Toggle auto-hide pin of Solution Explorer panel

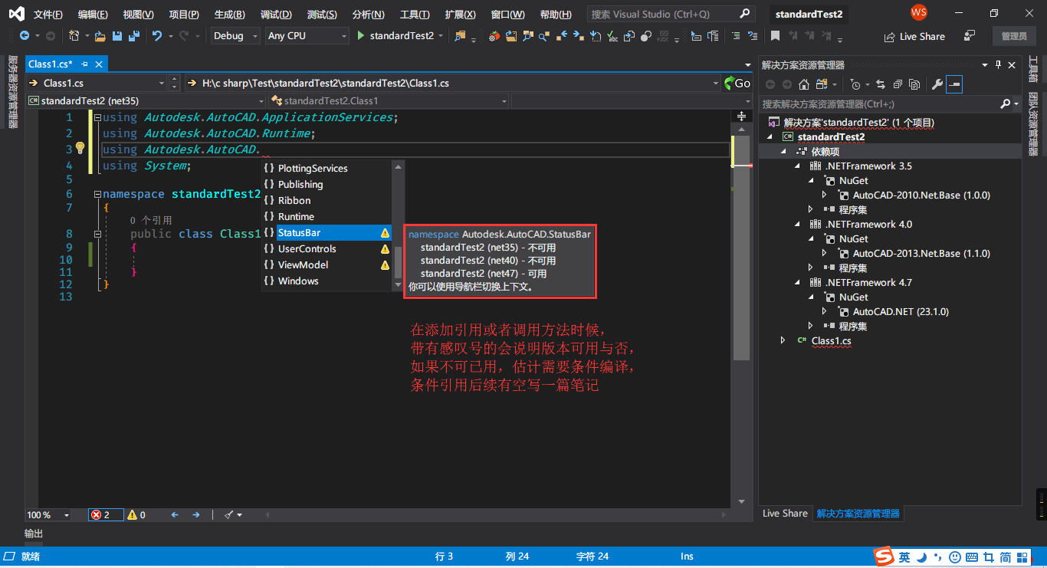click(998, 65)
